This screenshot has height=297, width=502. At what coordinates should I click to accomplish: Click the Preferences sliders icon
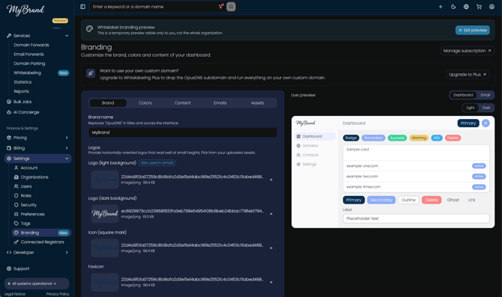[16, 214]
